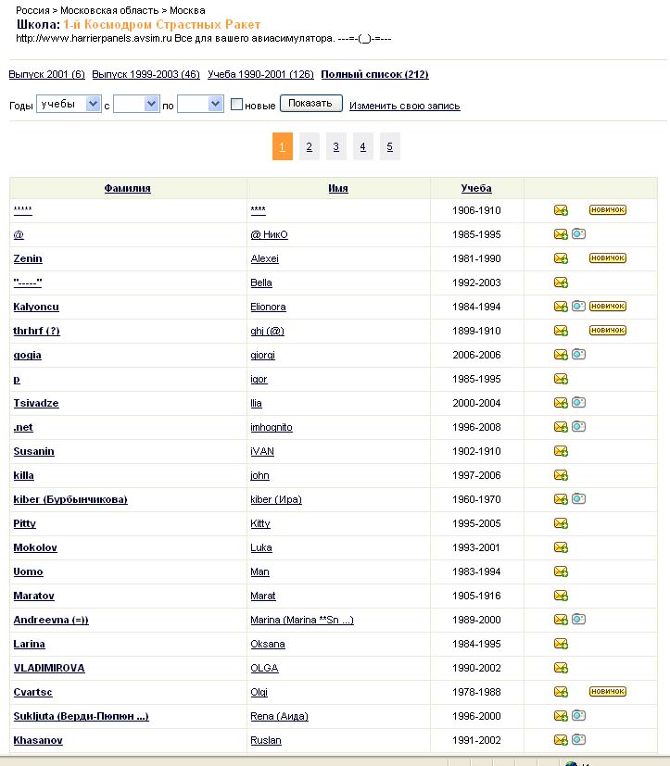This screenshot has width=670, height=766.
Task: Expand the end year 'по' dropdown
Action: [200, 105]
